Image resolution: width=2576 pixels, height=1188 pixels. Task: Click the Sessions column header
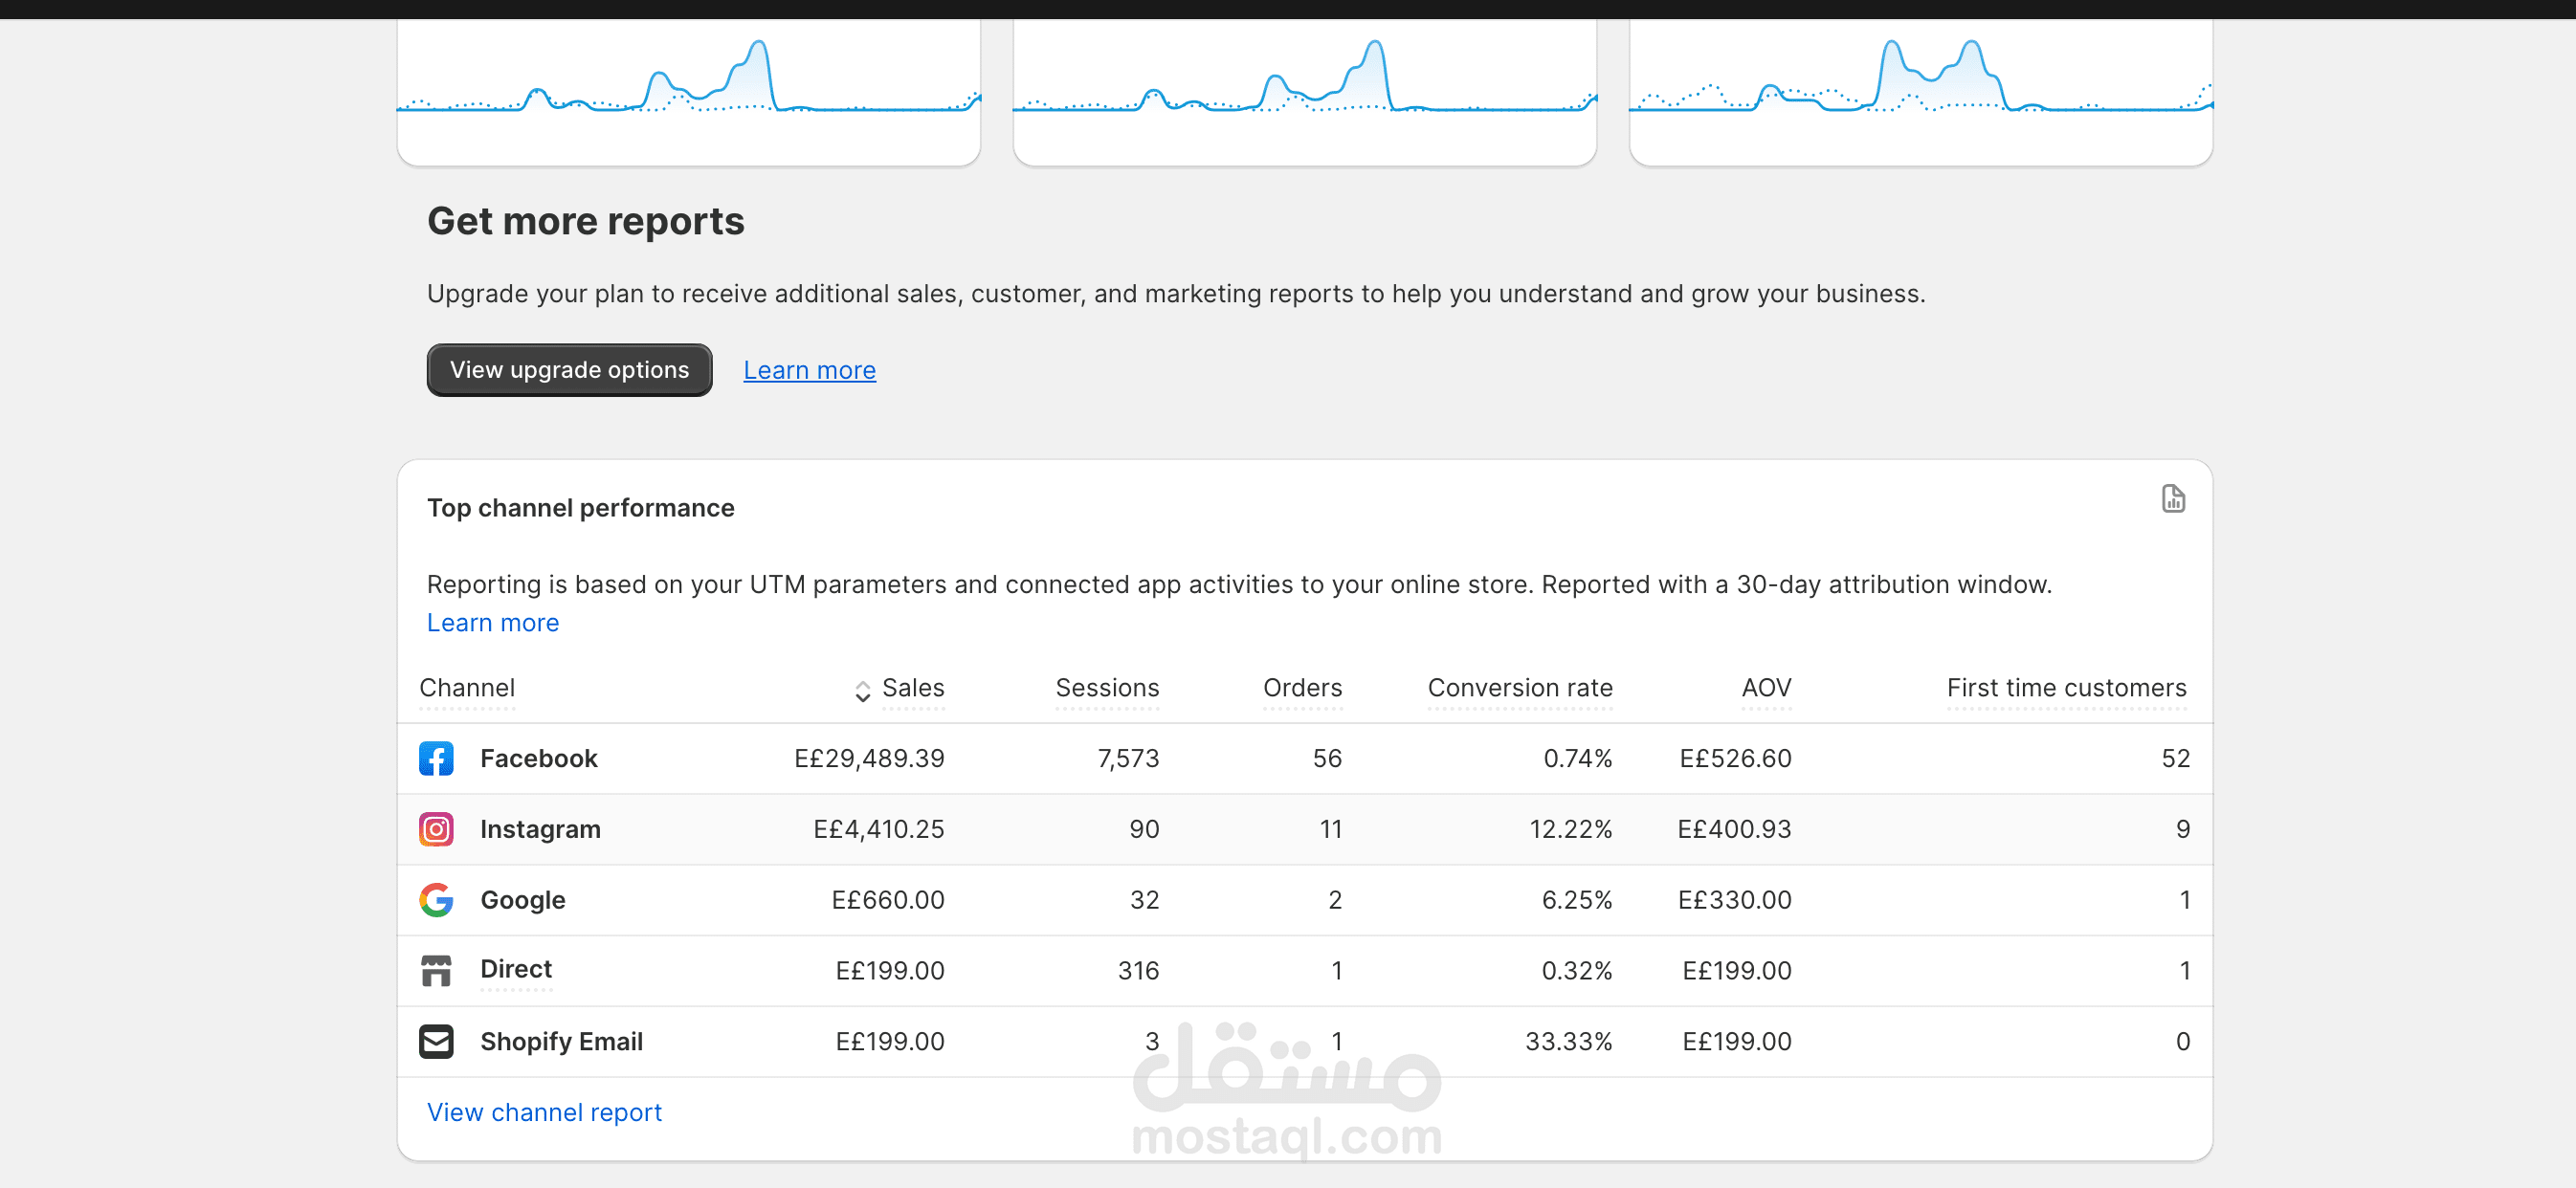pos(1106,688)
